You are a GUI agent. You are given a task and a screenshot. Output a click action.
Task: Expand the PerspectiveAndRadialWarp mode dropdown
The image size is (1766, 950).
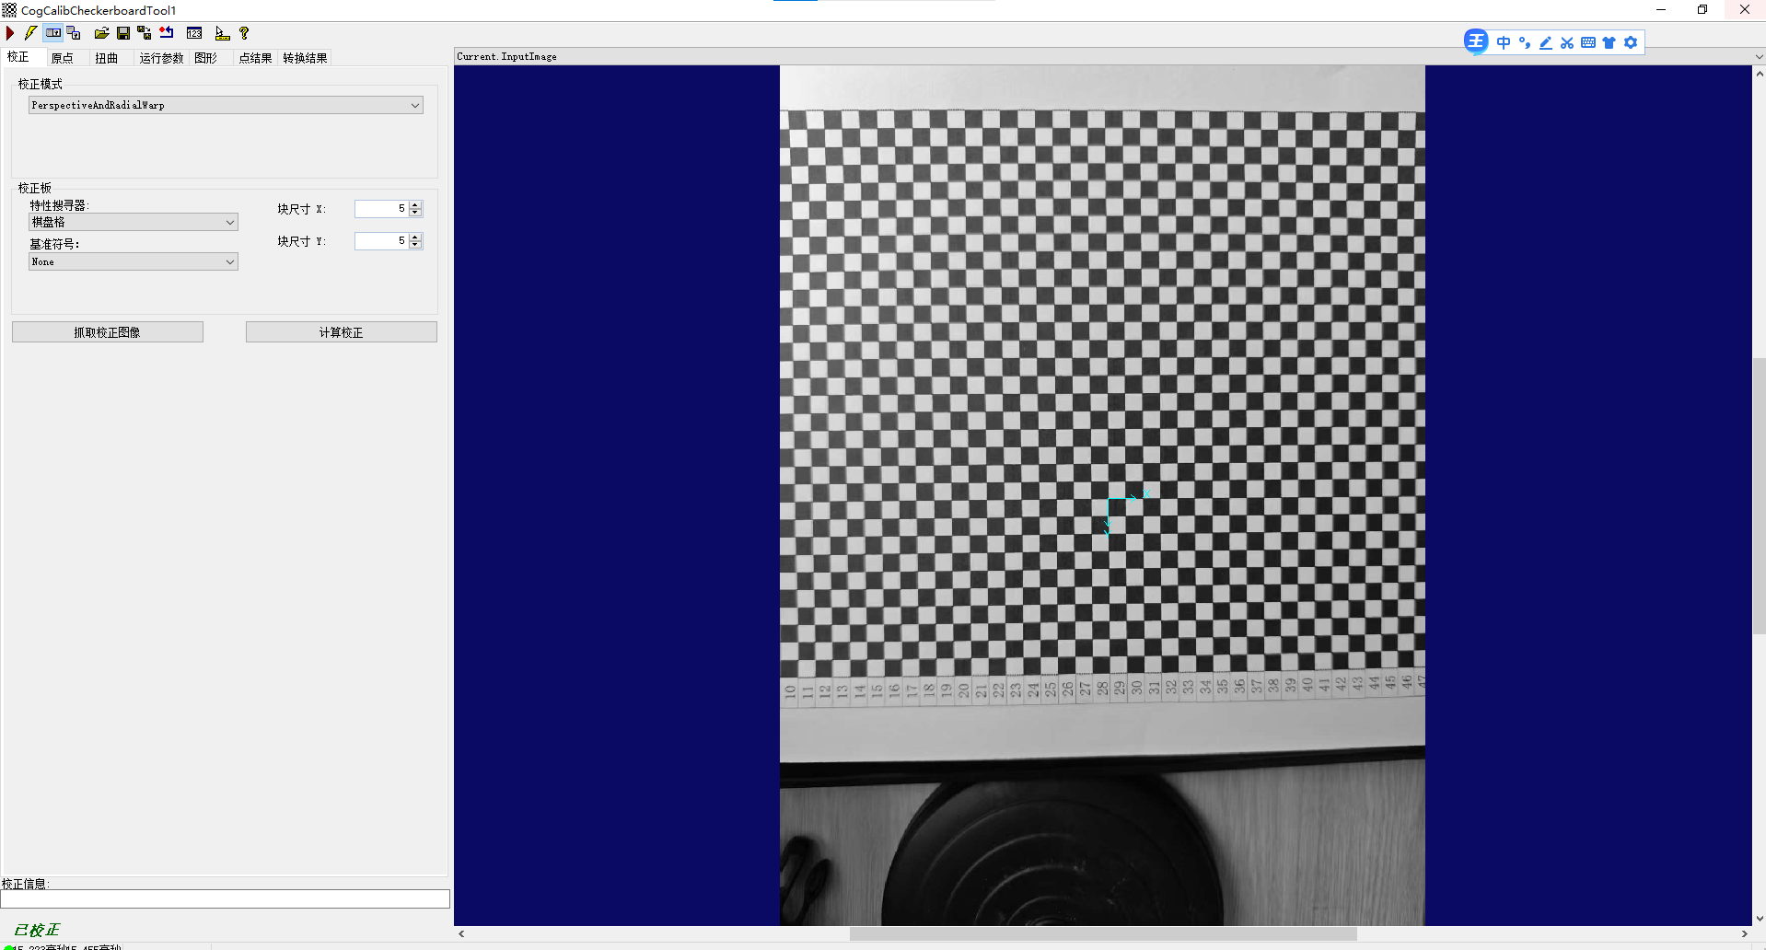coord(415,105)
